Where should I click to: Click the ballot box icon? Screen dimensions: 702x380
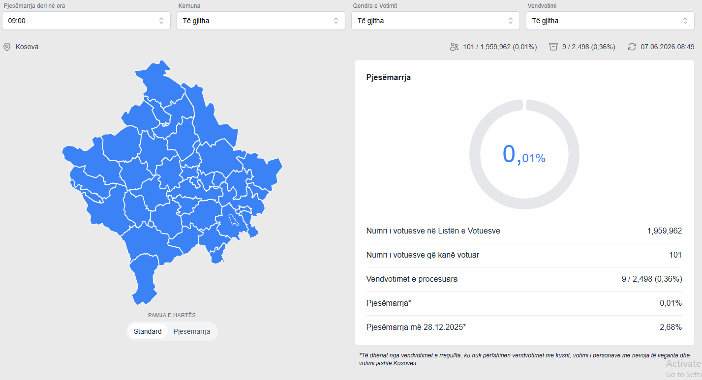[x=553, y=47]
